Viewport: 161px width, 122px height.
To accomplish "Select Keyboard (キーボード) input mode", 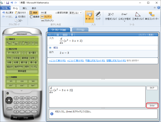I will pos(89,17).
